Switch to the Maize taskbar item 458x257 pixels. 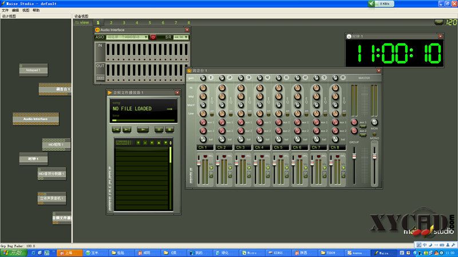(x=383, y=253)
